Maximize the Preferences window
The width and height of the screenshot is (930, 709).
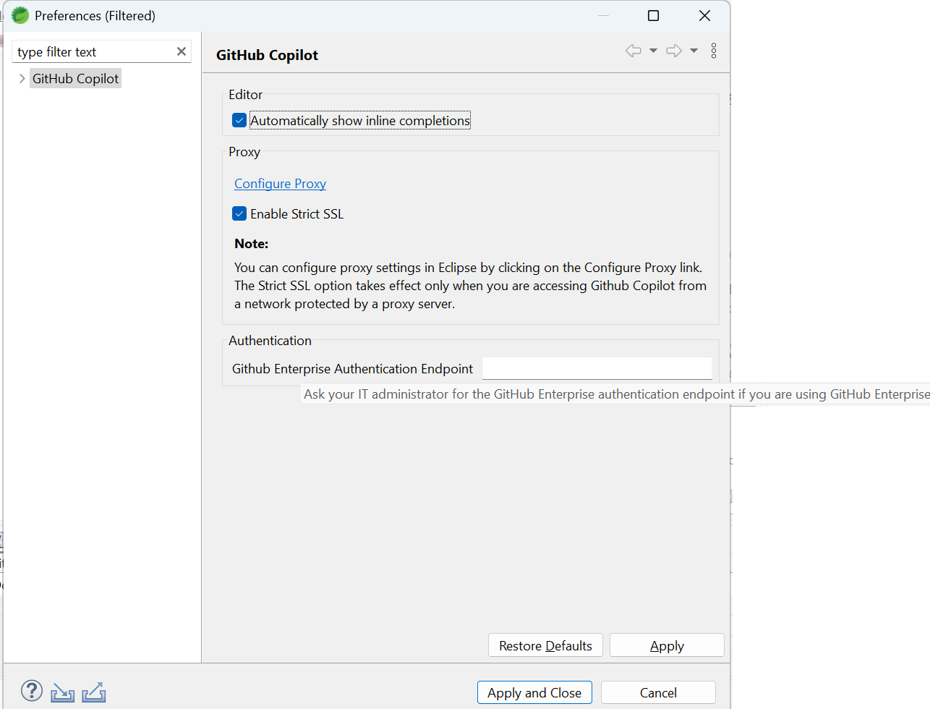pyautogui.click(x=653, y=15)
